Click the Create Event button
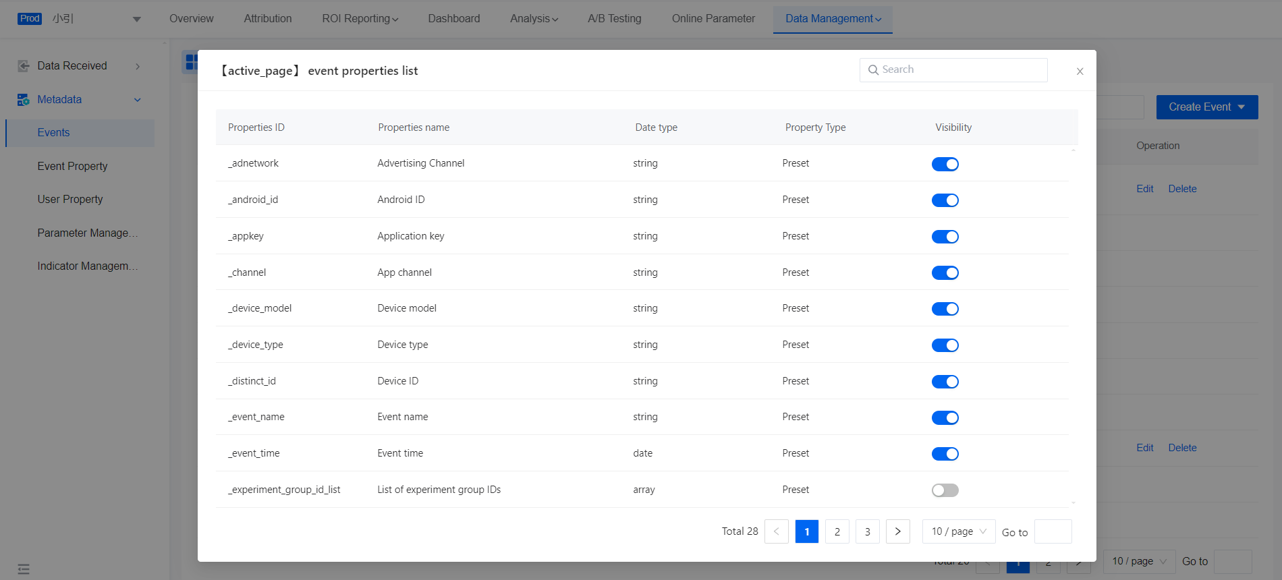 (x=1206, y=107)
